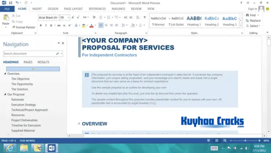
Task: Adjust the zoom slider in status bar
Action: click(x=245, y=141)
